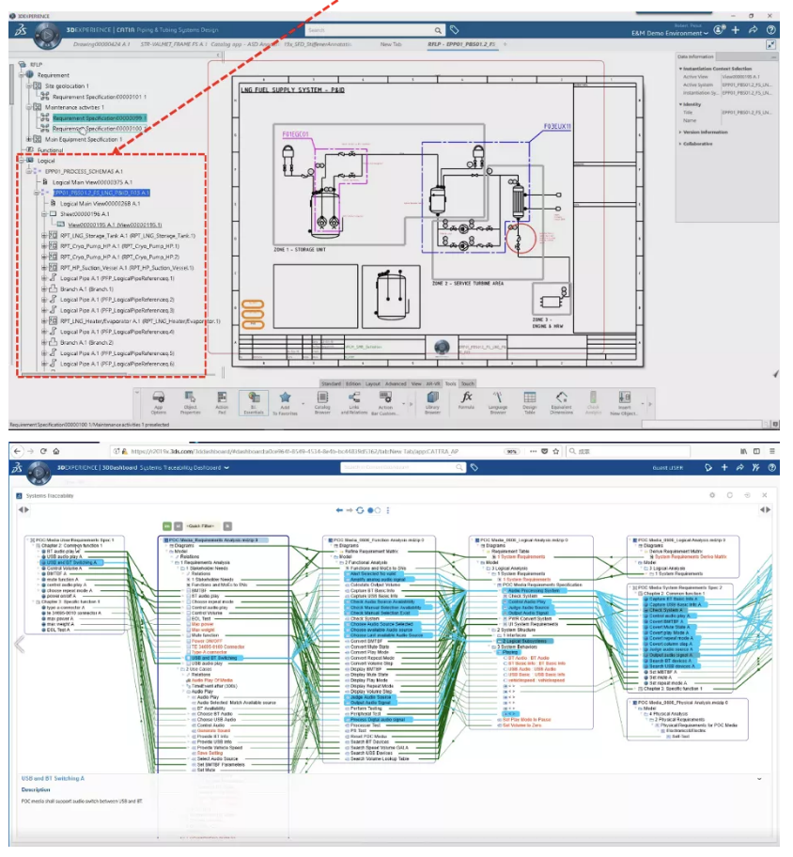Switch to Standard action bar tab
793x857 pixels.
point(331,383)
